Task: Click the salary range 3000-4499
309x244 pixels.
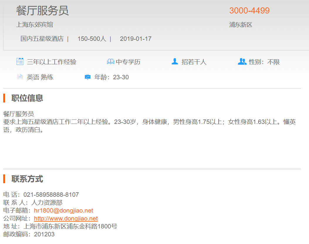Action: (x=249, y=11)
